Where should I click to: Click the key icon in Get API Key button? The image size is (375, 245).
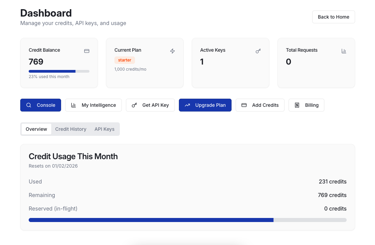pos(134,105)
